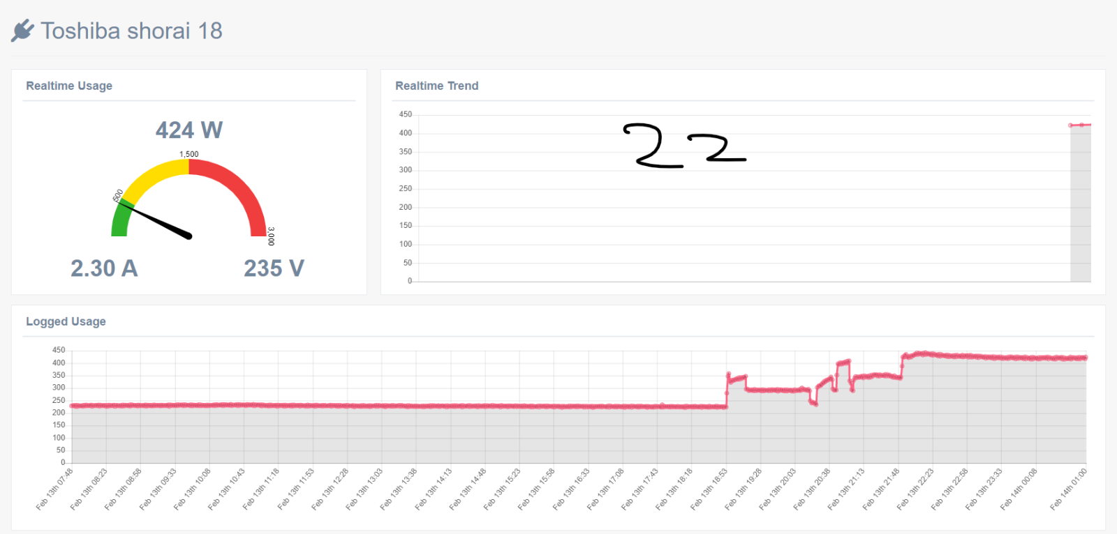Click the "Feb 13th 09:33" time label
The height and width of the screenshot is (534, 1117).
158,489
